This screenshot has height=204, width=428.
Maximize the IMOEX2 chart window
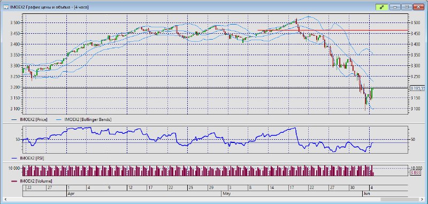407,7
